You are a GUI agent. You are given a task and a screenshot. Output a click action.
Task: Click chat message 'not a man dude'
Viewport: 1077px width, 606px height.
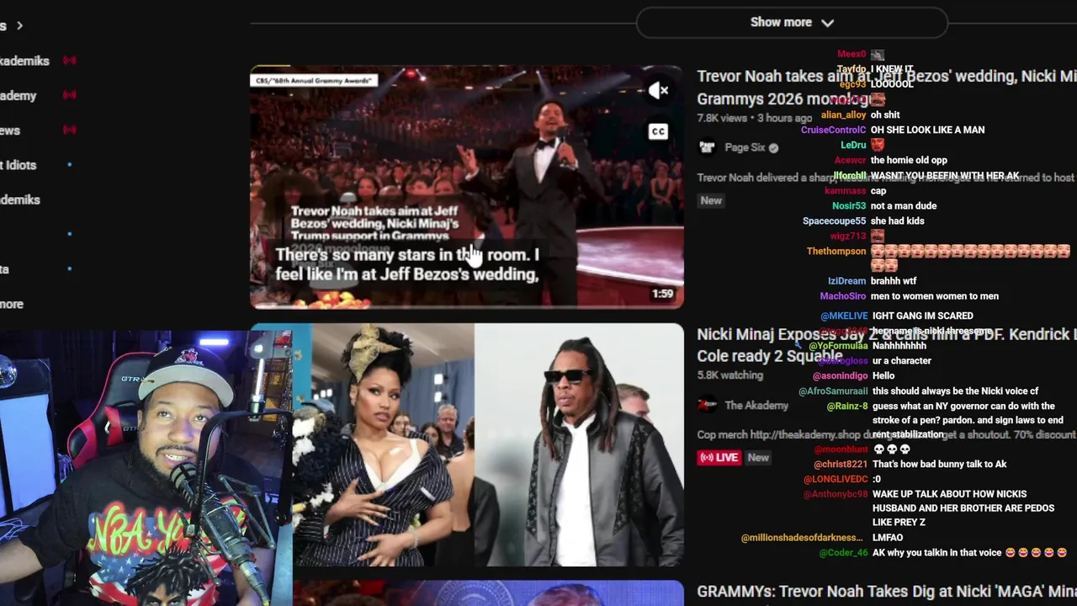pyautogui.click(x=904, y=206)
